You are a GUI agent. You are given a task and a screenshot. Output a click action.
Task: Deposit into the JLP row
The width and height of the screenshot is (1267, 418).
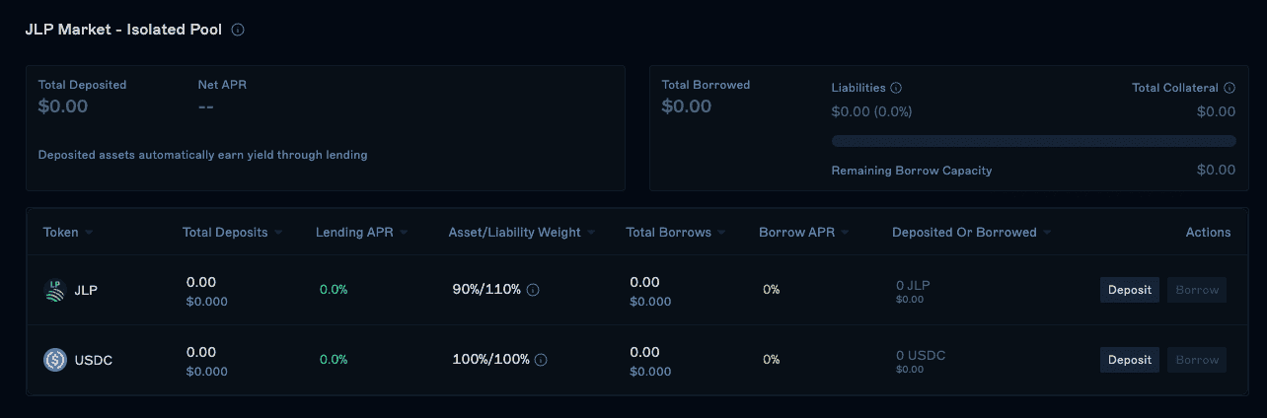(x=1130, y=290)
